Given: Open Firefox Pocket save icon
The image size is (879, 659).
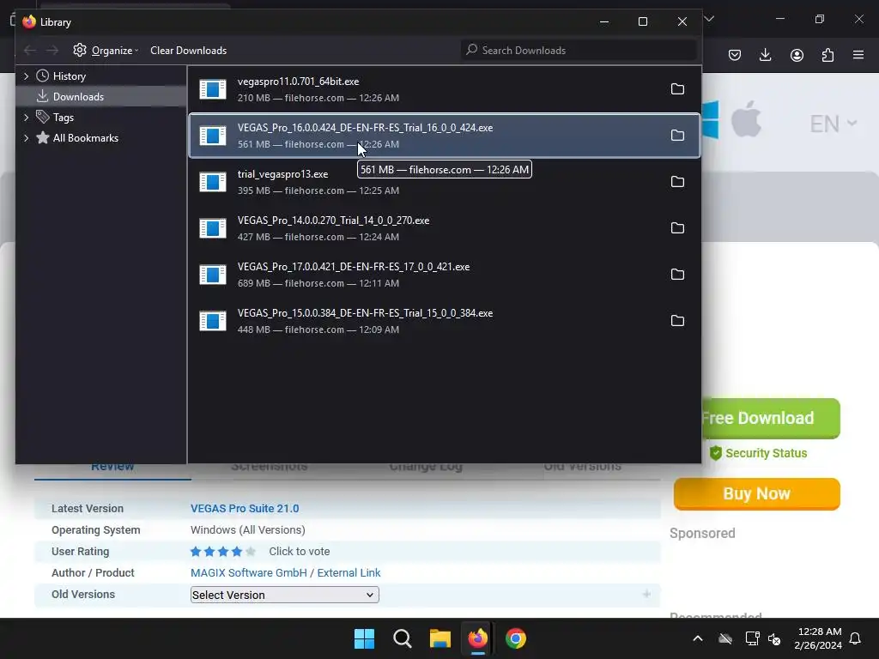Looking at the screenshot, I should 735,55.
